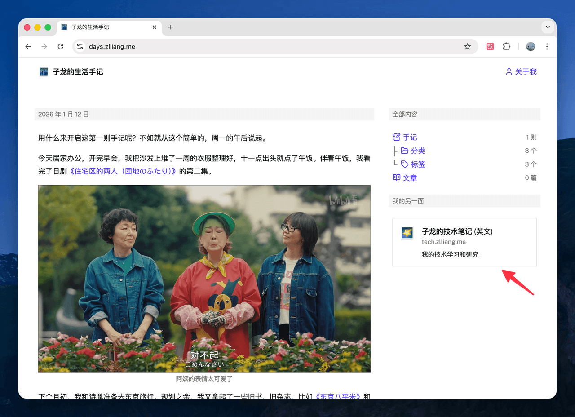This screenshot has height=417, width=575.
Task: Select the 子龙的生活手记 browser tab
Action: [x=109, y=27]
